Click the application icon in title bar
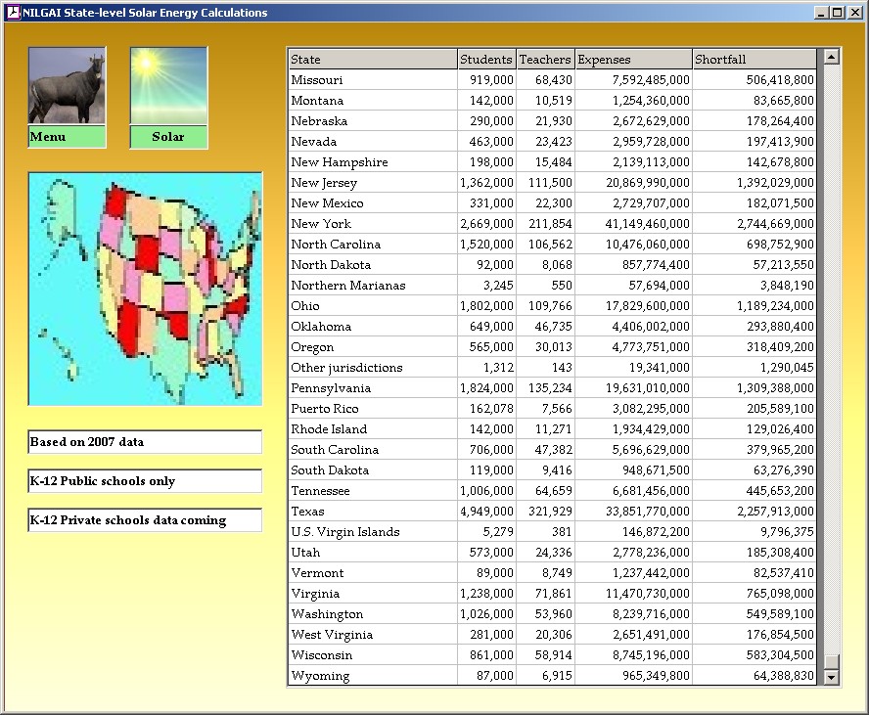Screen dimensions: 869x715 pos(13,13)
